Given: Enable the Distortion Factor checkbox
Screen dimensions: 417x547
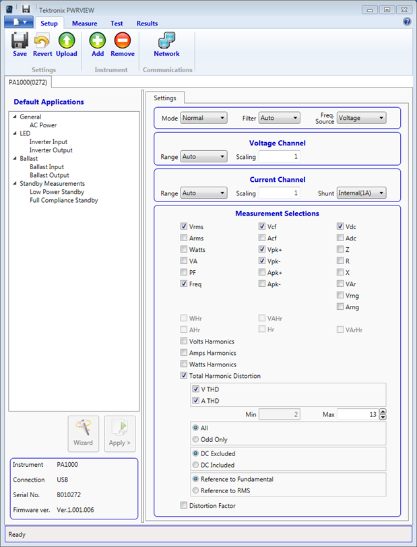Looking at the screenshot, I should [x=183, y=505].
